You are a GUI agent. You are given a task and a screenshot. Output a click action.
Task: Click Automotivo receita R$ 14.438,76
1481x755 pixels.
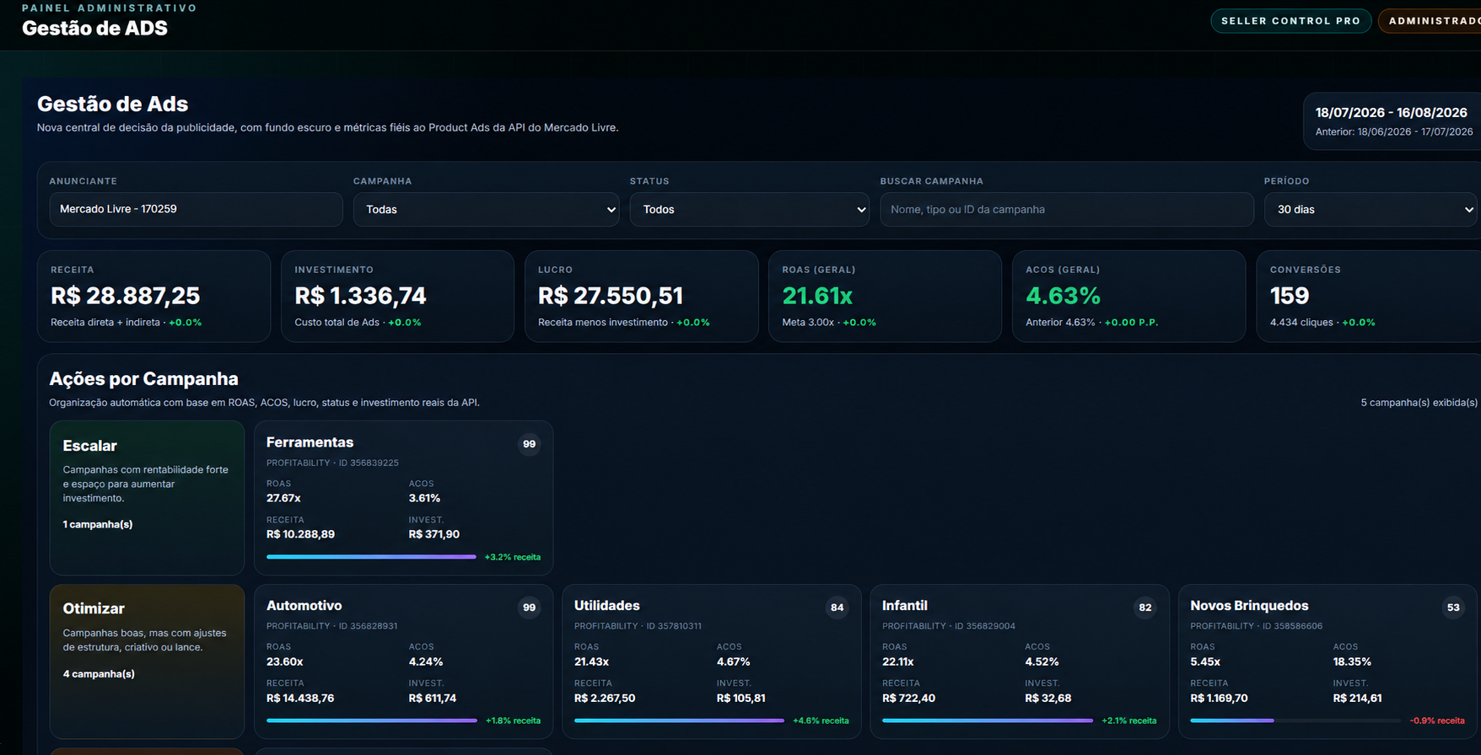pos(300,698)
